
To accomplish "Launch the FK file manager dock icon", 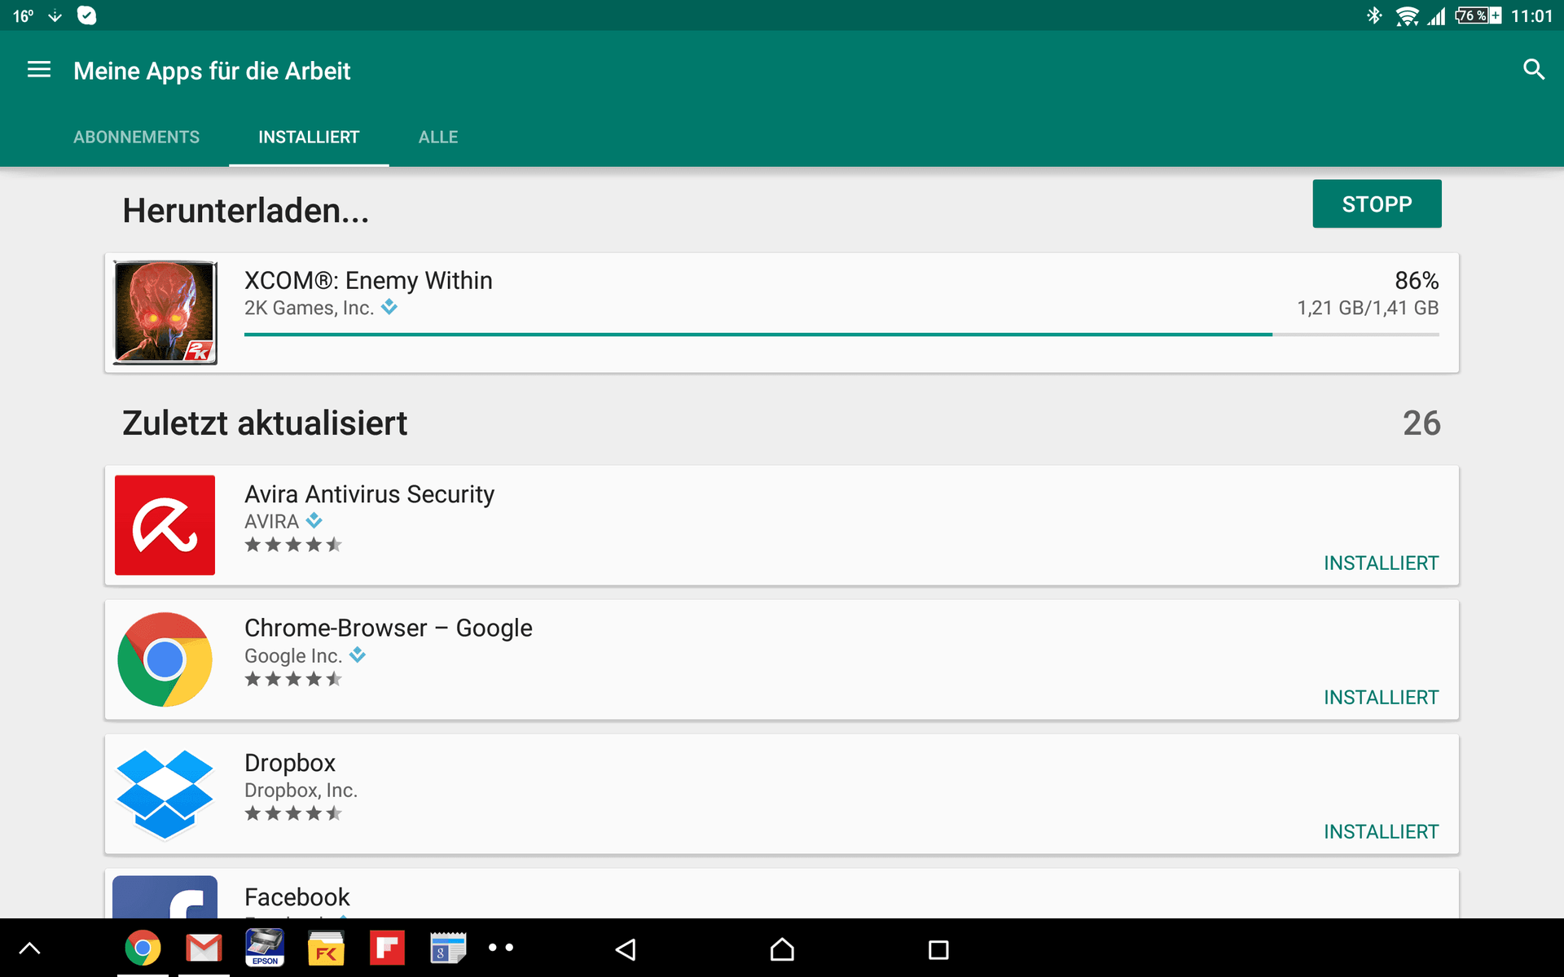I will point(326,949).
